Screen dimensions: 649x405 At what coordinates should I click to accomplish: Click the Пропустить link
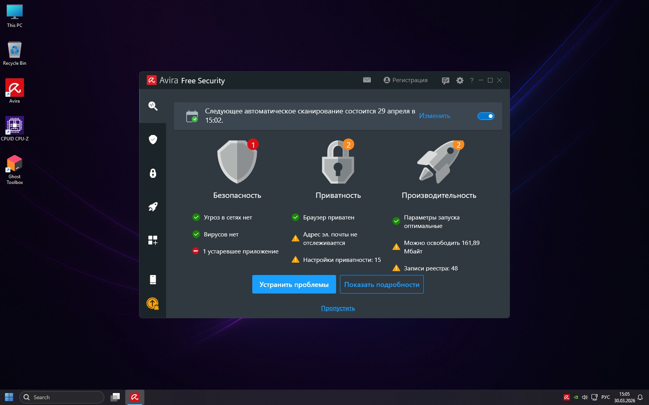point(338,308)
